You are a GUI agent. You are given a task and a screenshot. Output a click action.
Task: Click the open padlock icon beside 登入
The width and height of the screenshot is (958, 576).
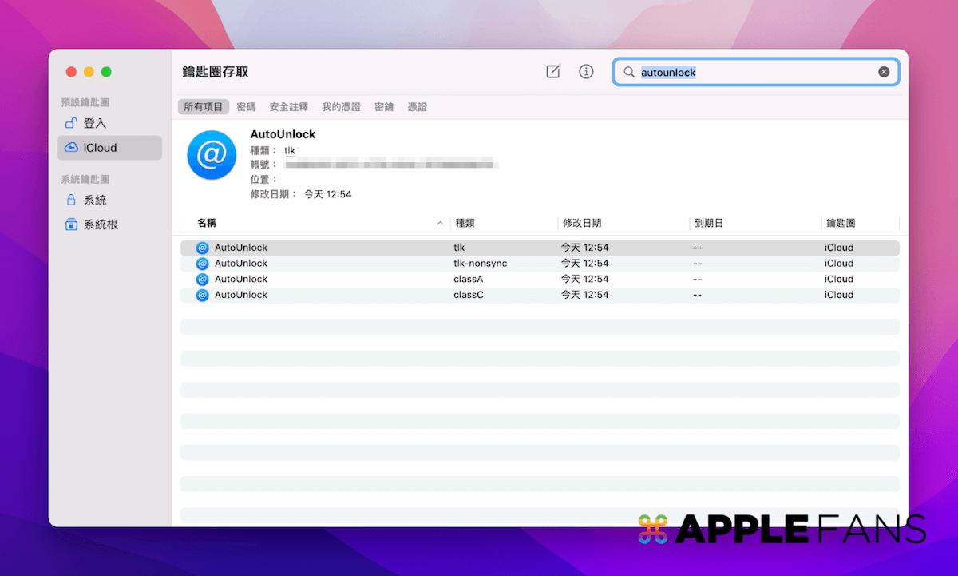73,122
